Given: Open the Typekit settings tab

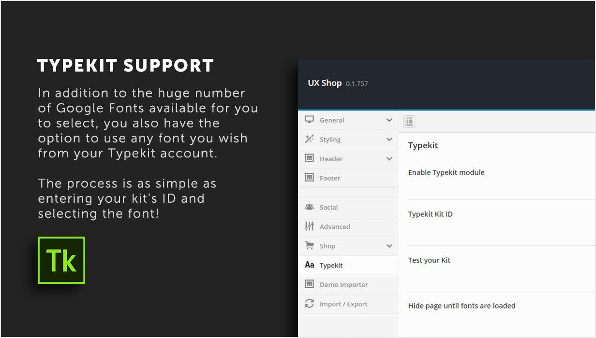Looking at the screenshot, I should point(348,265).
